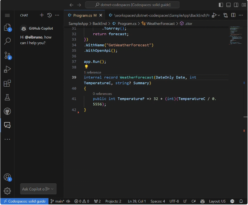
Task: Open the Explorer view in activity bar
Action: (7, 28)
